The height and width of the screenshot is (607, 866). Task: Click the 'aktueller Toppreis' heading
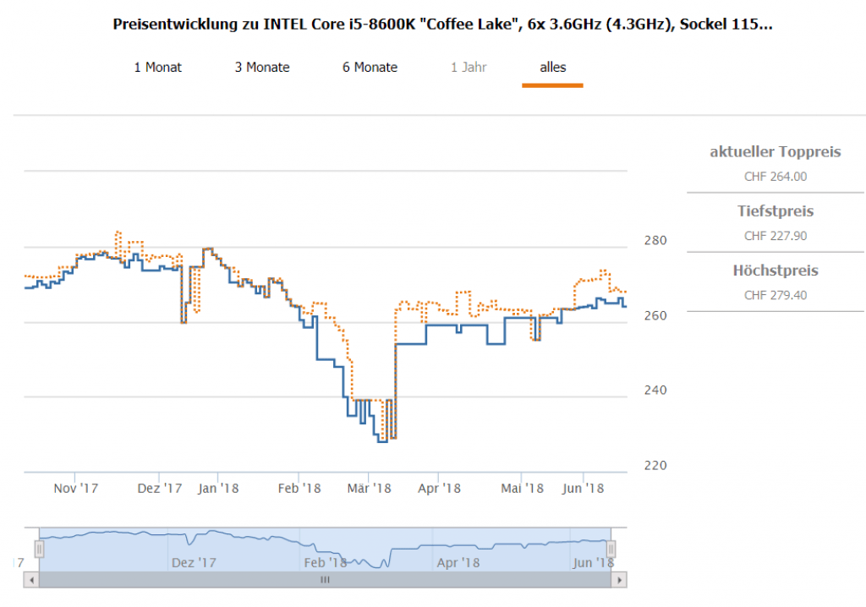point(775,152)
